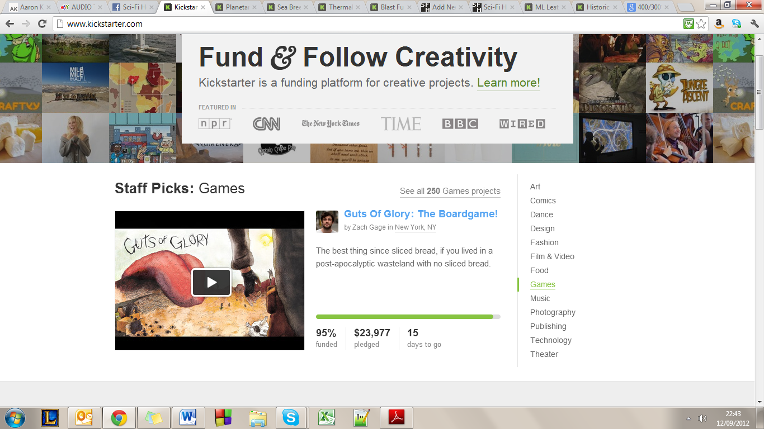This screenshot has width=764, height=429.
Task: Open See all 250 Games projects
Action: tap(450, 191)
